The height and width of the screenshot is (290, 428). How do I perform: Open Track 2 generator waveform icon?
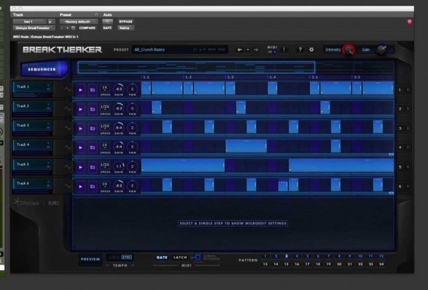click(x=67, y=108)
